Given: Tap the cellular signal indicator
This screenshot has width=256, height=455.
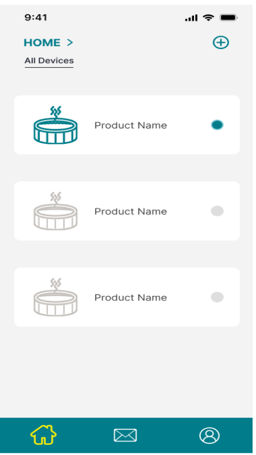Looking at the screenshot, I should pyautogui.click(x=191, y=18).
